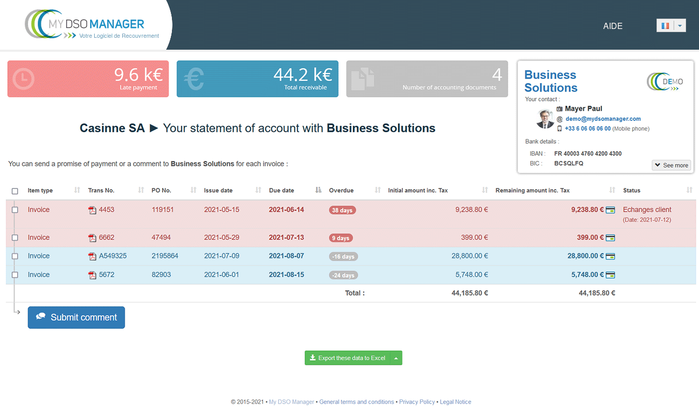Open PDF icon for invoice A549325
This screenshot has width=699, height=414.
[x=93, y=257]
